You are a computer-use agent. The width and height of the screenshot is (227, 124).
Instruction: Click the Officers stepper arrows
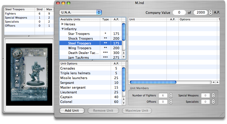[171, 102]
